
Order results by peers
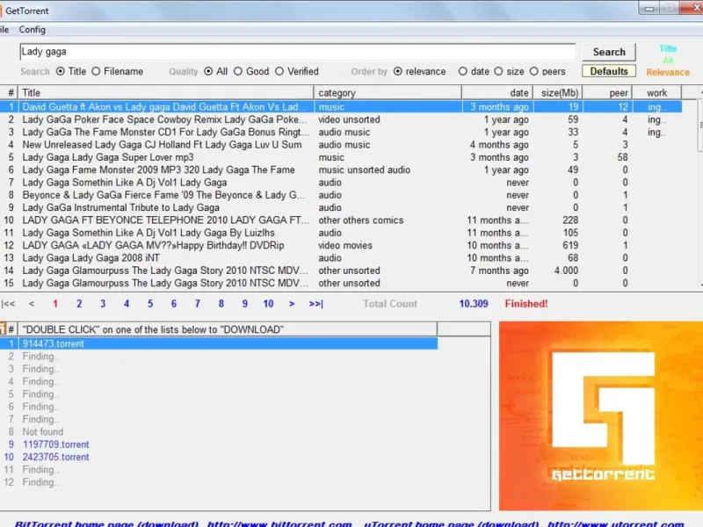(534, 71)
